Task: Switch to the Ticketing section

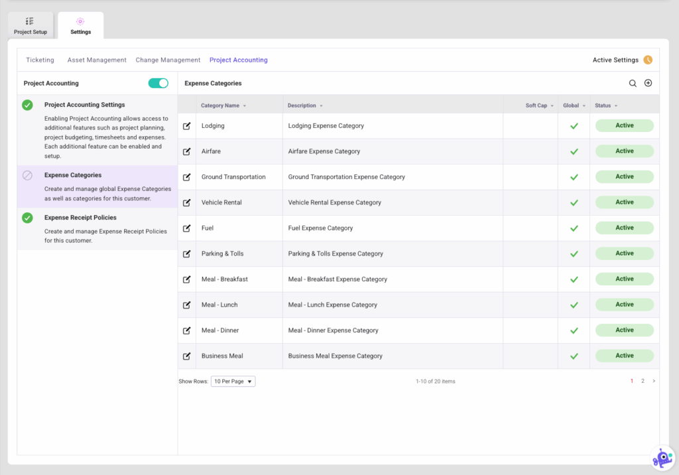Action: 40,60
